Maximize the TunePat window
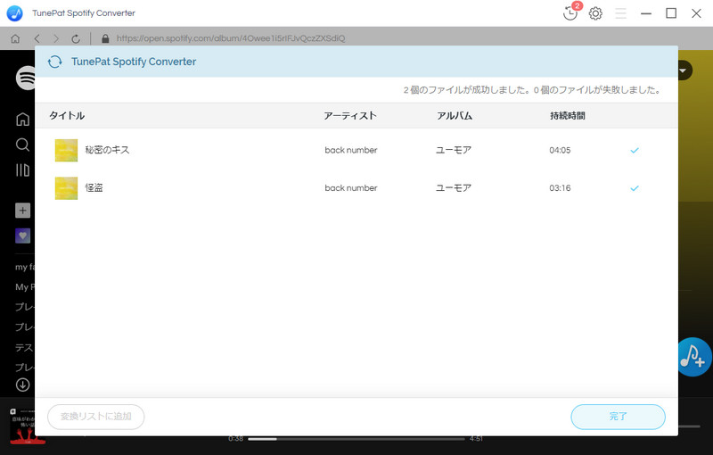This screenshot has width=713, height=455. [x=671, y=13]
